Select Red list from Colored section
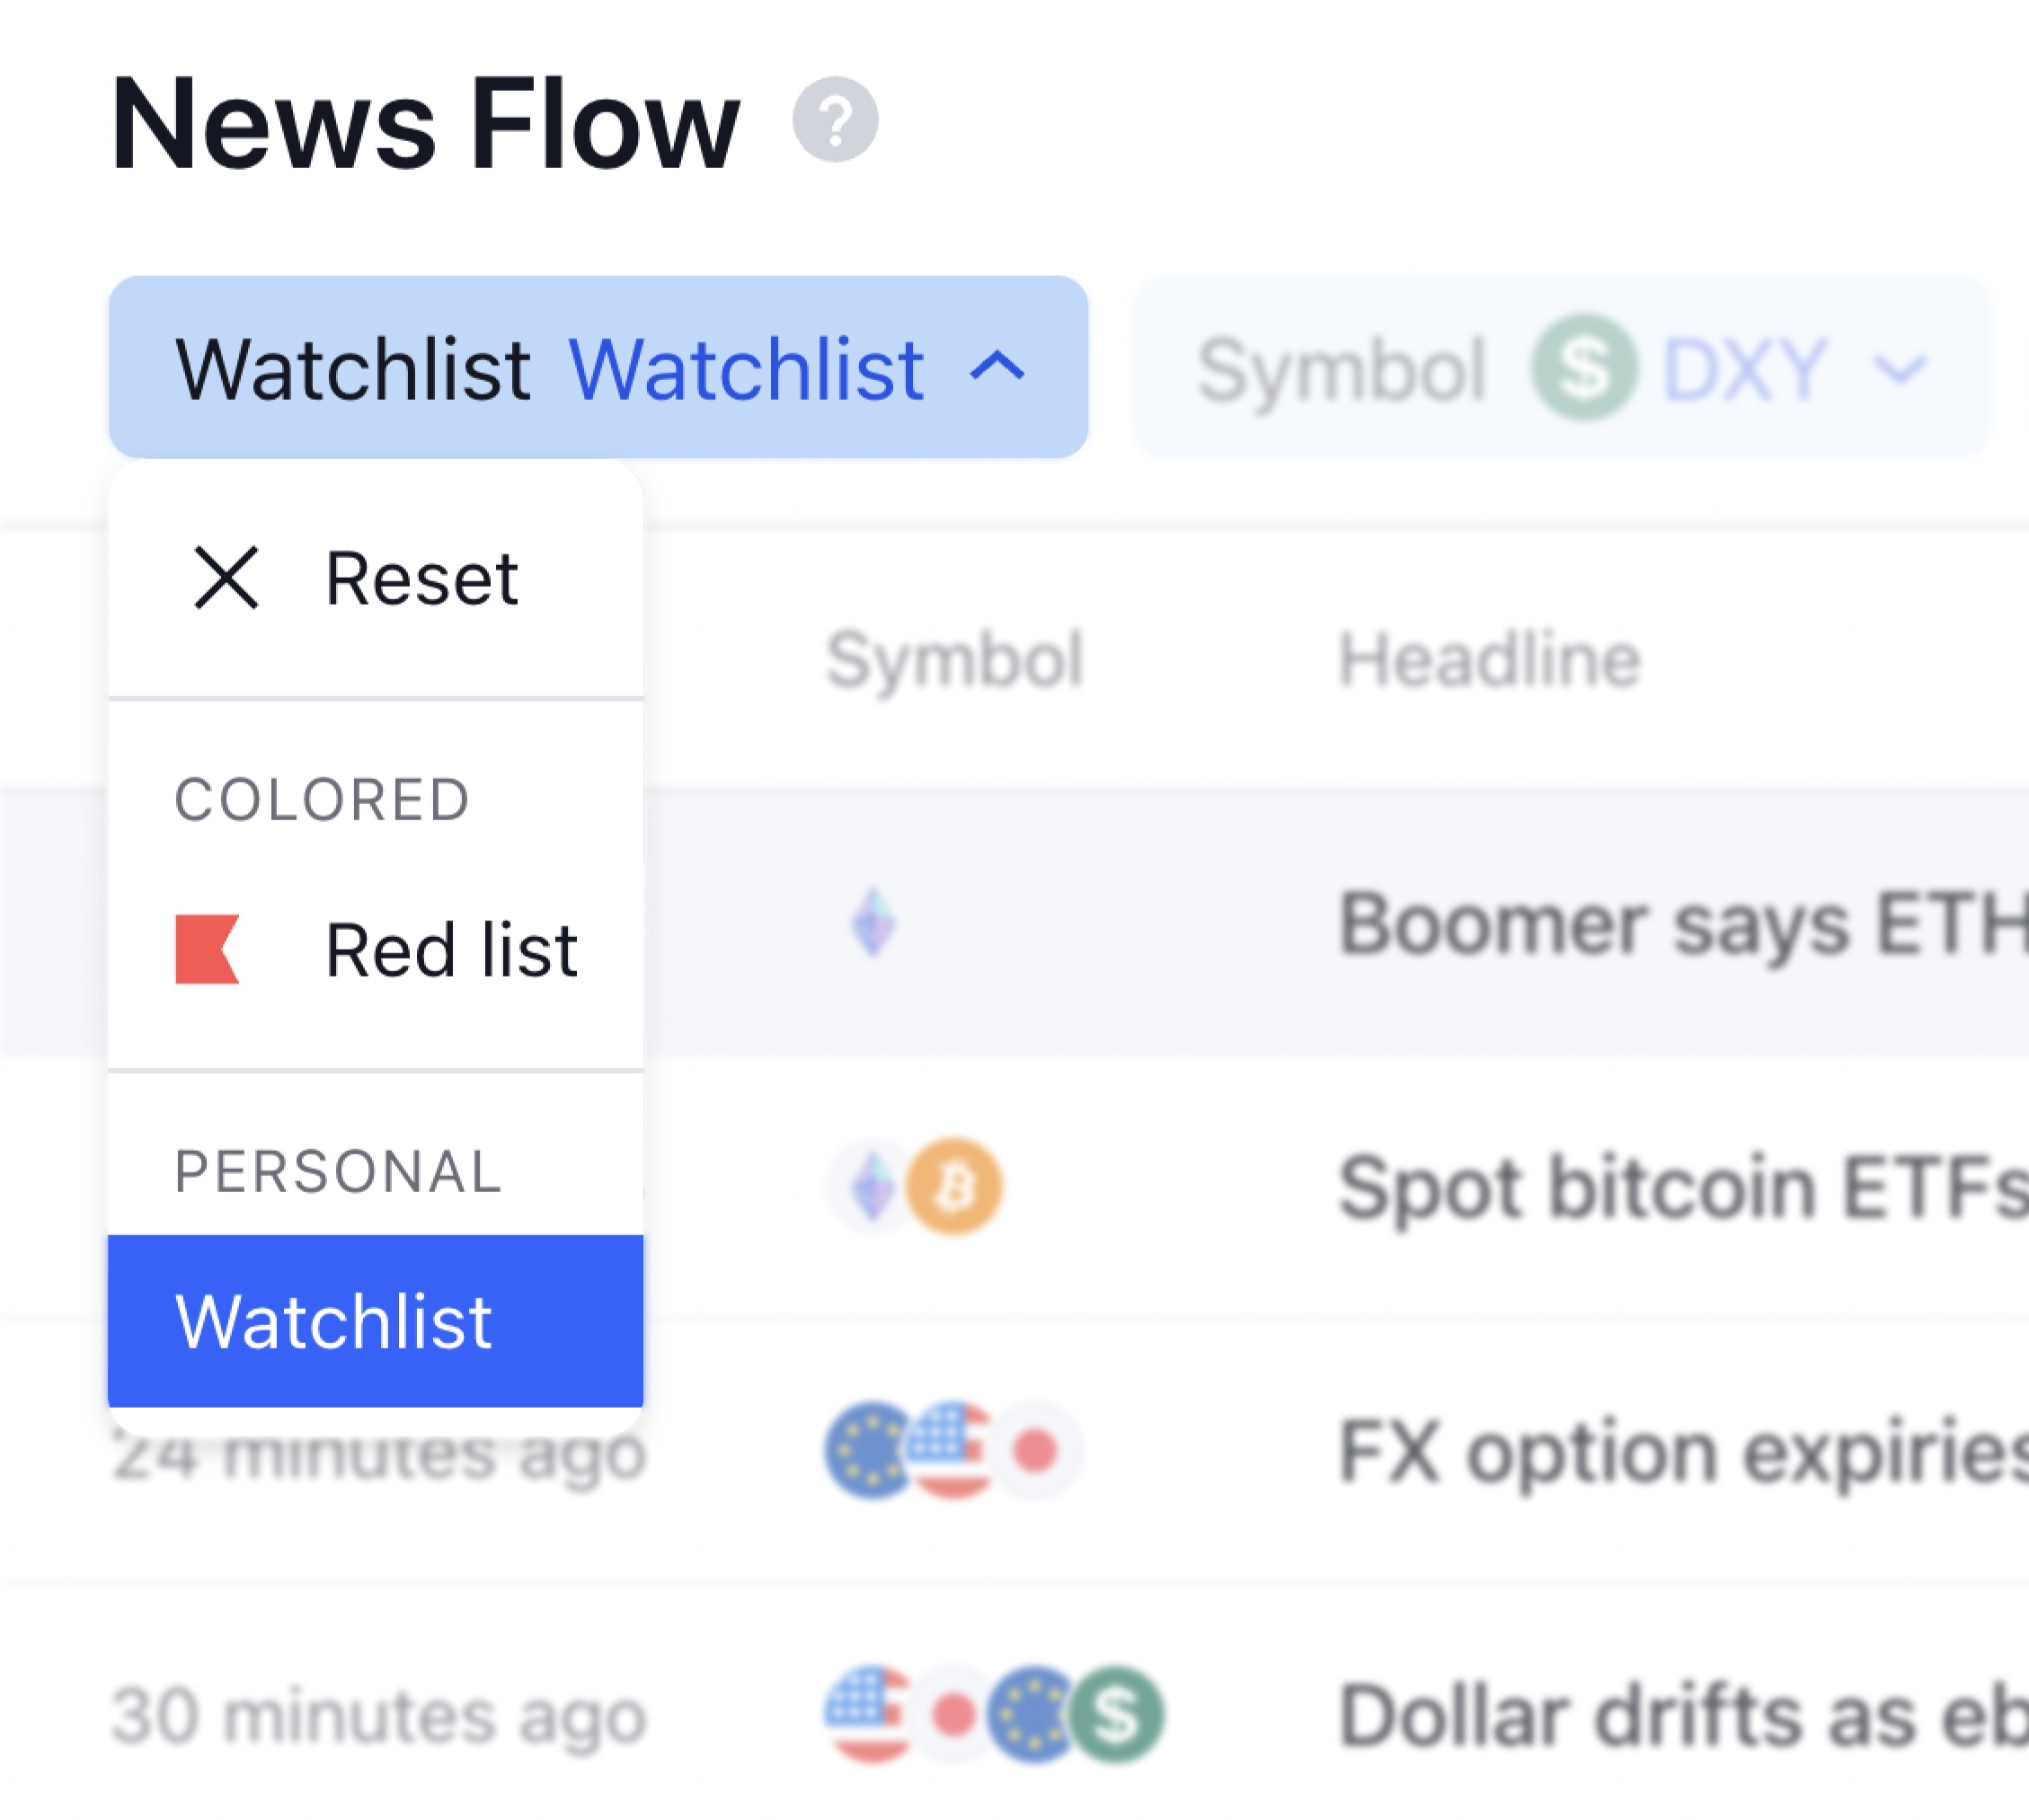 click(x=450, y=950)
